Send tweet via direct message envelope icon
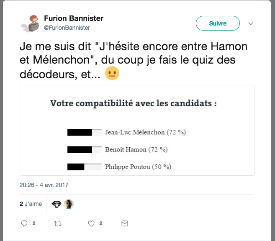This screenshot has width=275, height=241. pos(124,223)
